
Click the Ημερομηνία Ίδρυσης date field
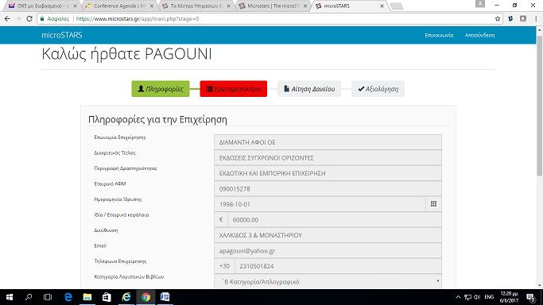tap(320, 204)
